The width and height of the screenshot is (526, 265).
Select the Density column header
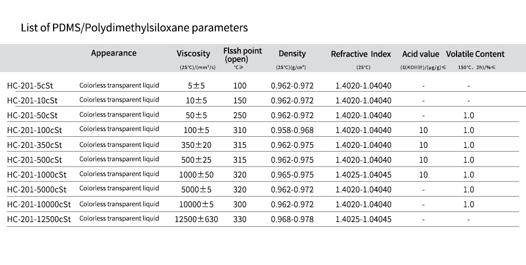(292, 54)
